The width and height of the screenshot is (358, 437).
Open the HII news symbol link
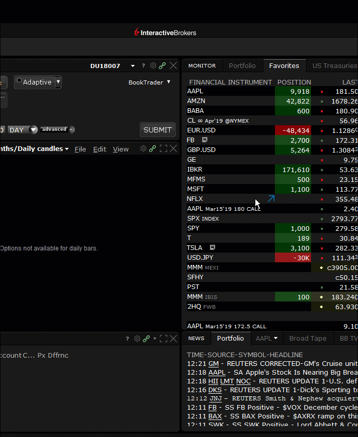tap(213, 381)
